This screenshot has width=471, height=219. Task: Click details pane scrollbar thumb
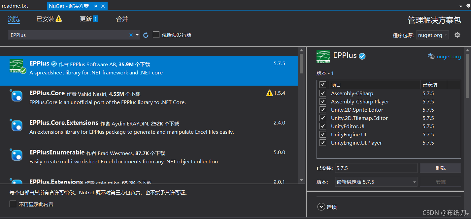(x=467, y=75)
